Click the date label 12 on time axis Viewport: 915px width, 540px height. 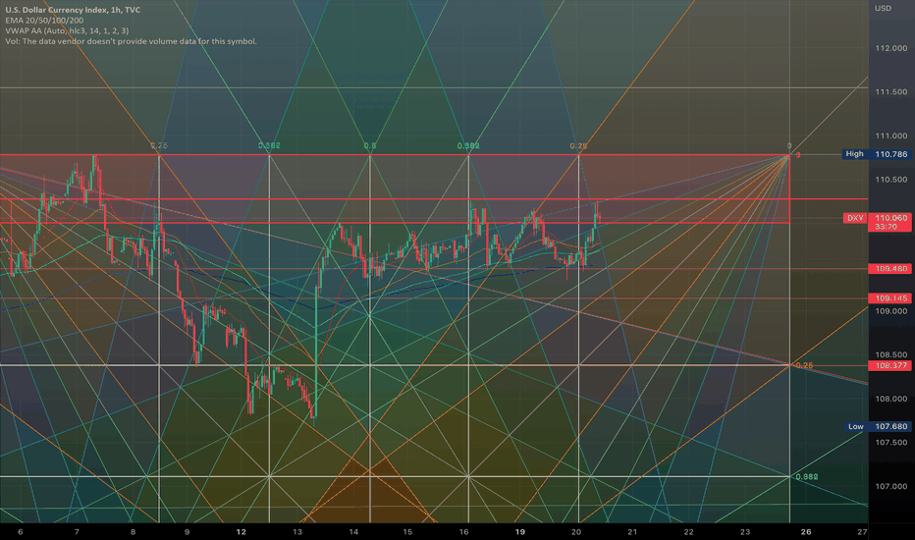(241, 532)
